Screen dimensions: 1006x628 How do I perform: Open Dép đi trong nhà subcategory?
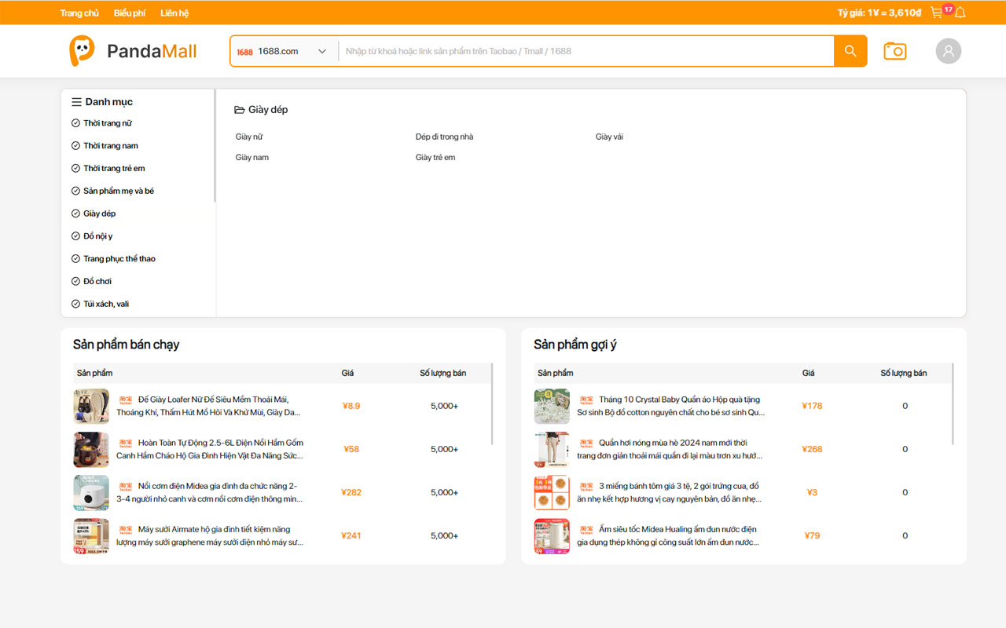[445, 137]
